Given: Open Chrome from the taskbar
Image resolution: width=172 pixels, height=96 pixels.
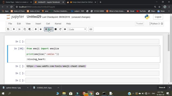Looking at the screenshot, I should (x=91, y=93).
